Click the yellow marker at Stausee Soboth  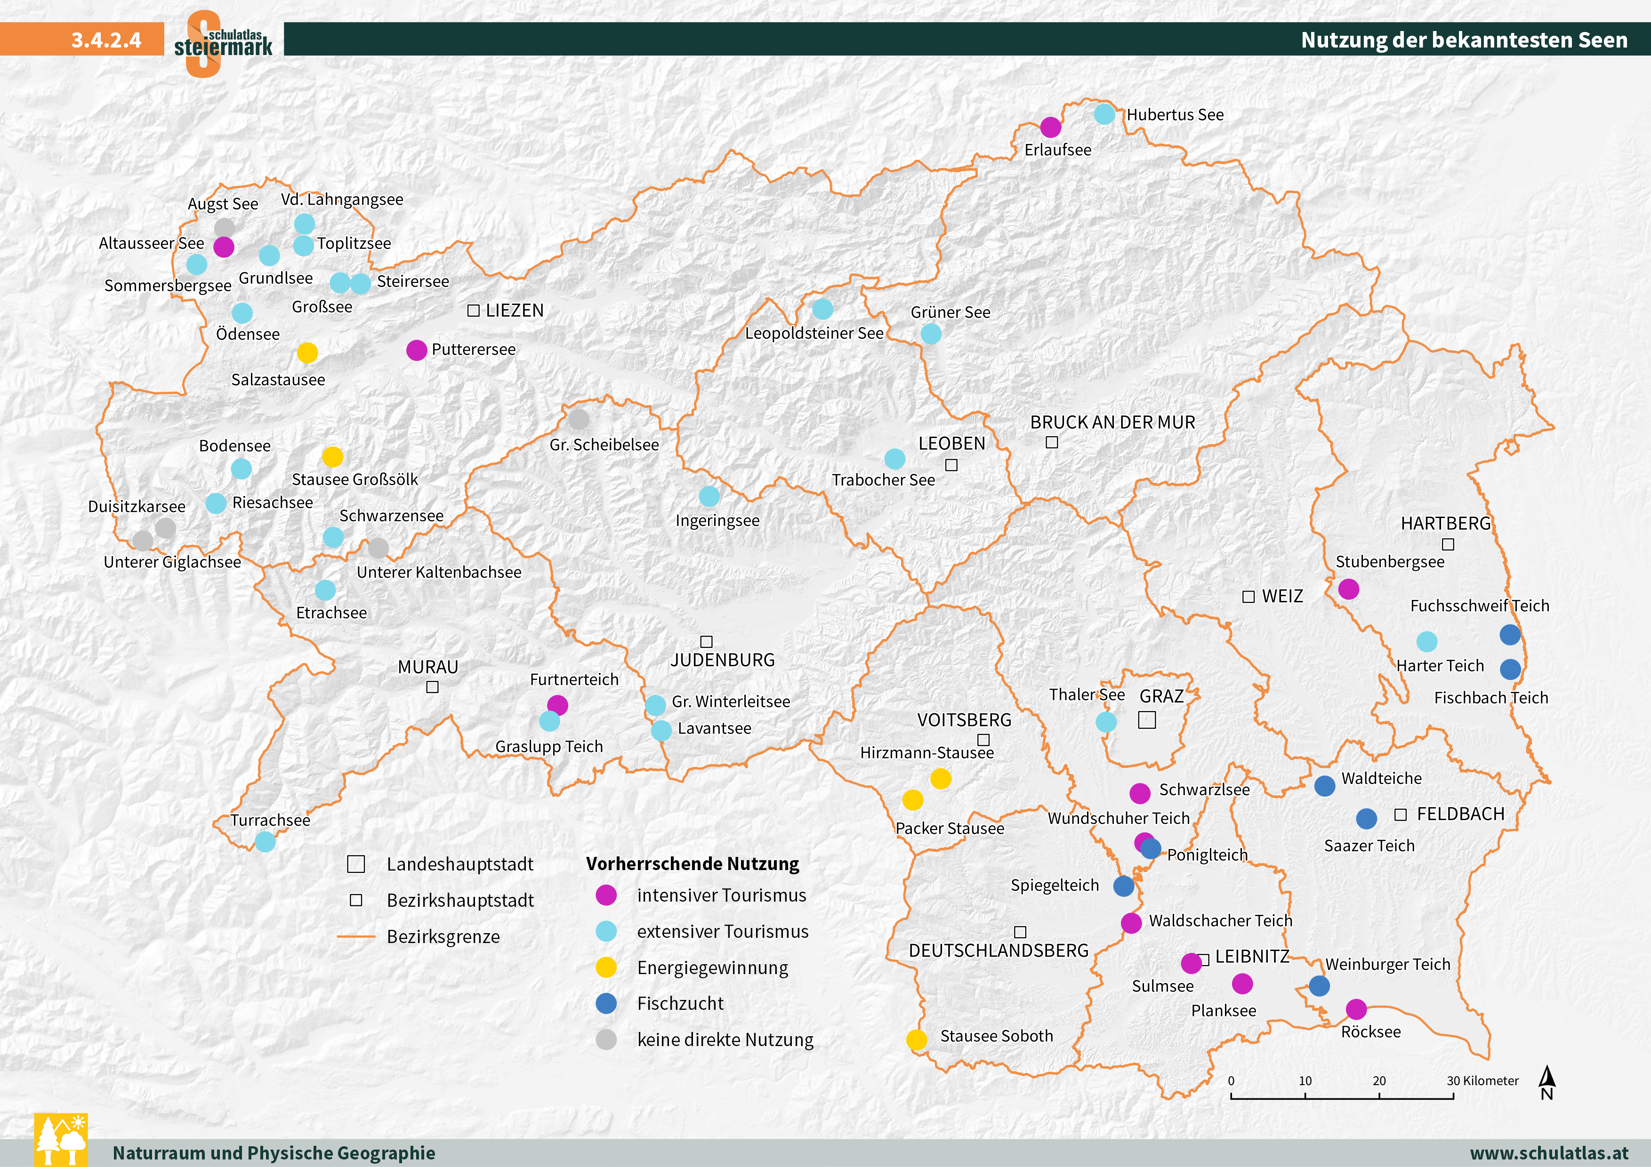[x=916, y=1040]
